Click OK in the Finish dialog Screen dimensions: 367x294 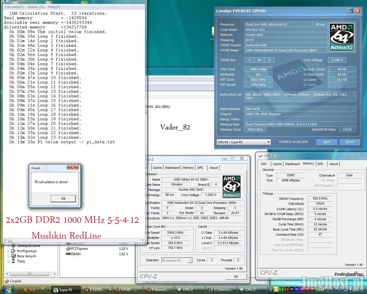(63, 198)
